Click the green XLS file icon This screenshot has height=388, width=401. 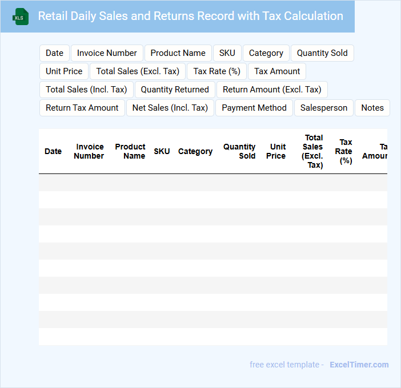tap(21, 17)
